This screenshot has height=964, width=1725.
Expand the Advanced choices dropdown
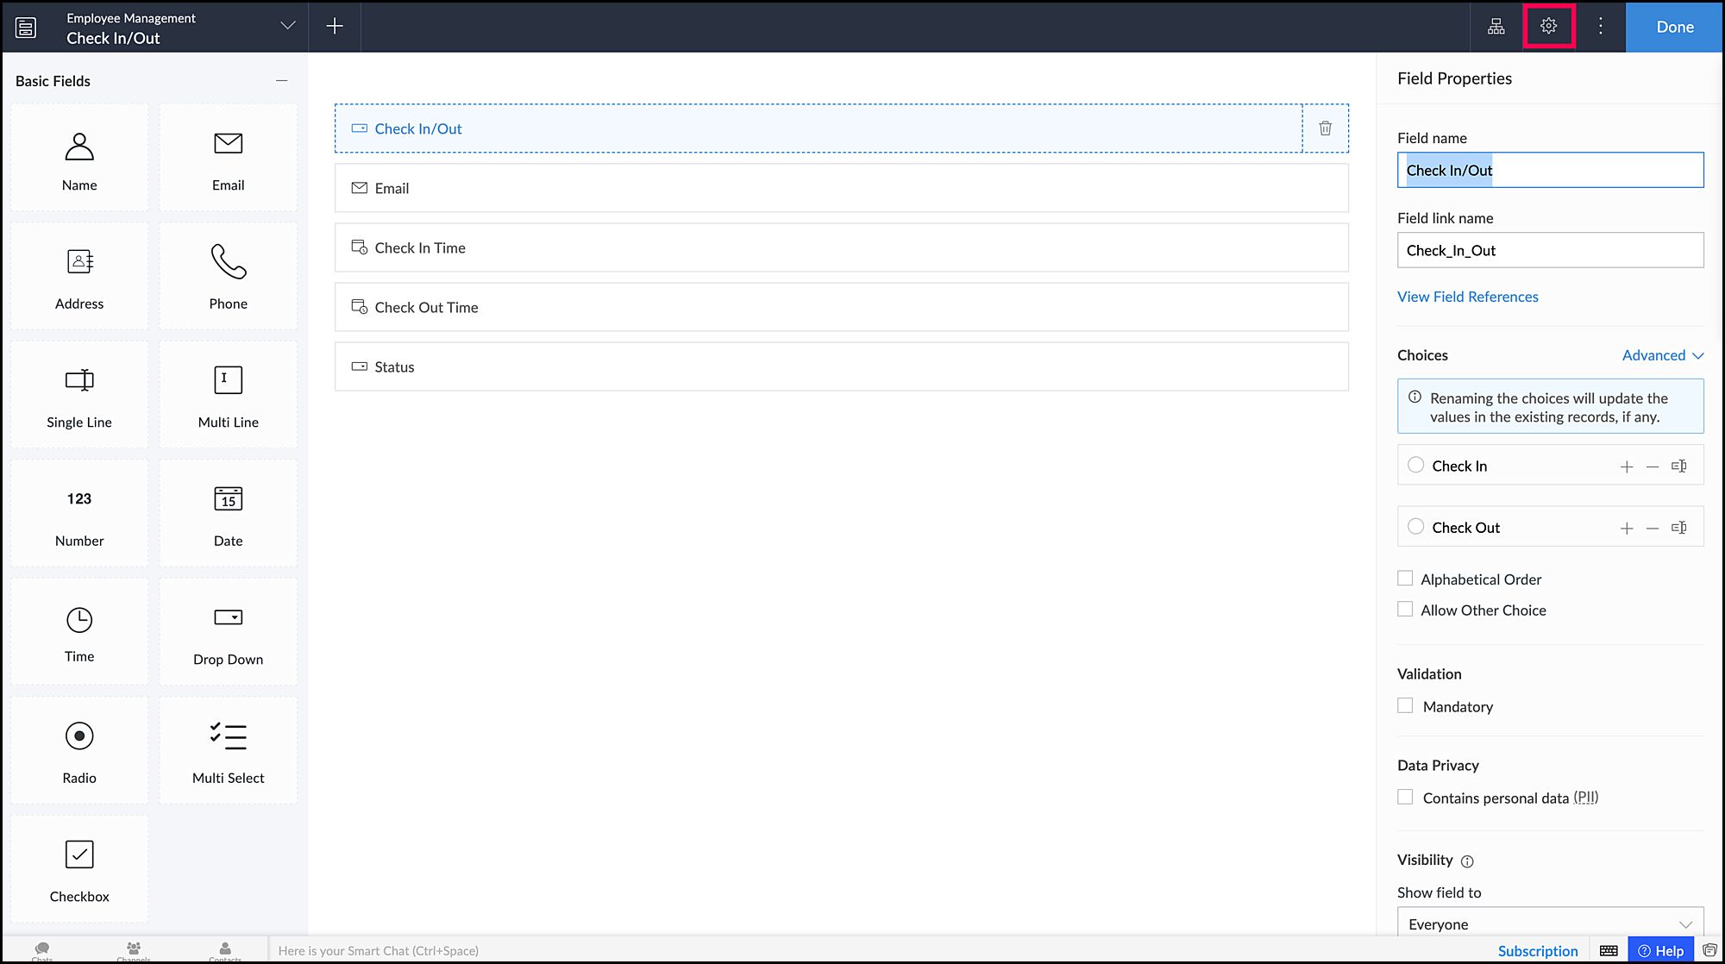pos(1662,355)
